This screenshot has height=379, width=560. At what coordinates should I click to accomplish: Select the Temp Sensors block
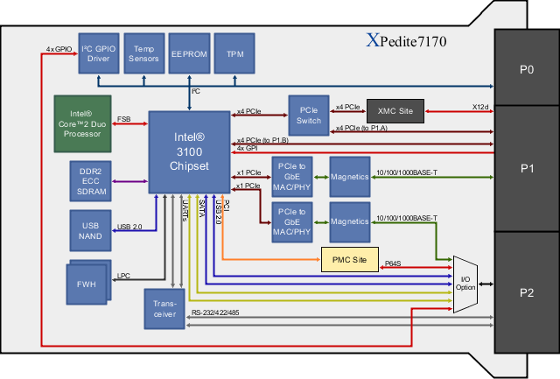coord(143,53)
